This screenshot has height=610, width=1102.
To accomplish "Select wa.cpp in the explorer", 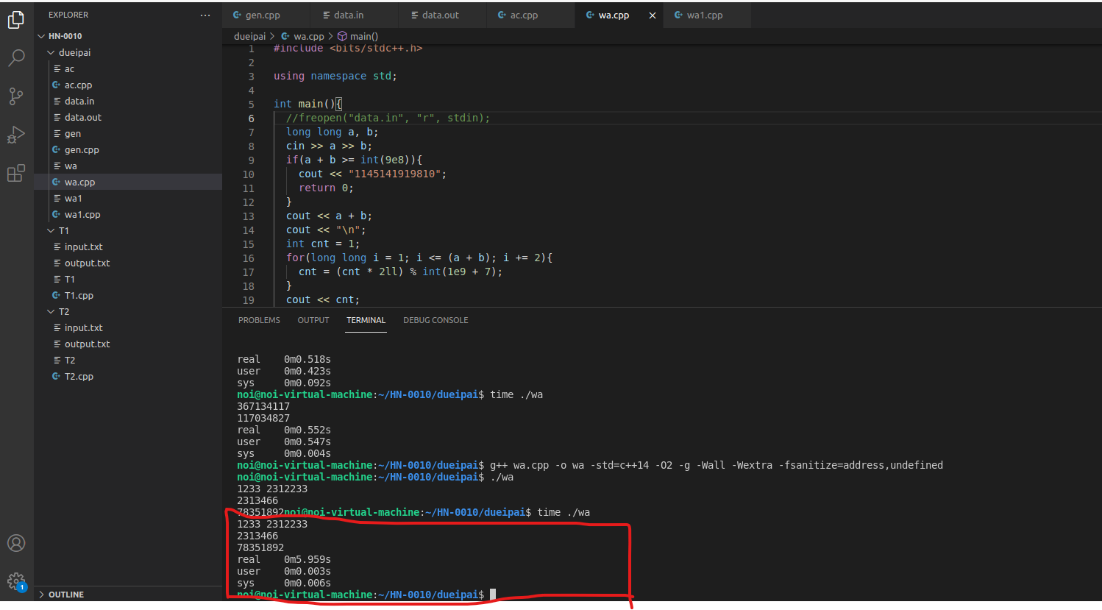I will 128,182.
